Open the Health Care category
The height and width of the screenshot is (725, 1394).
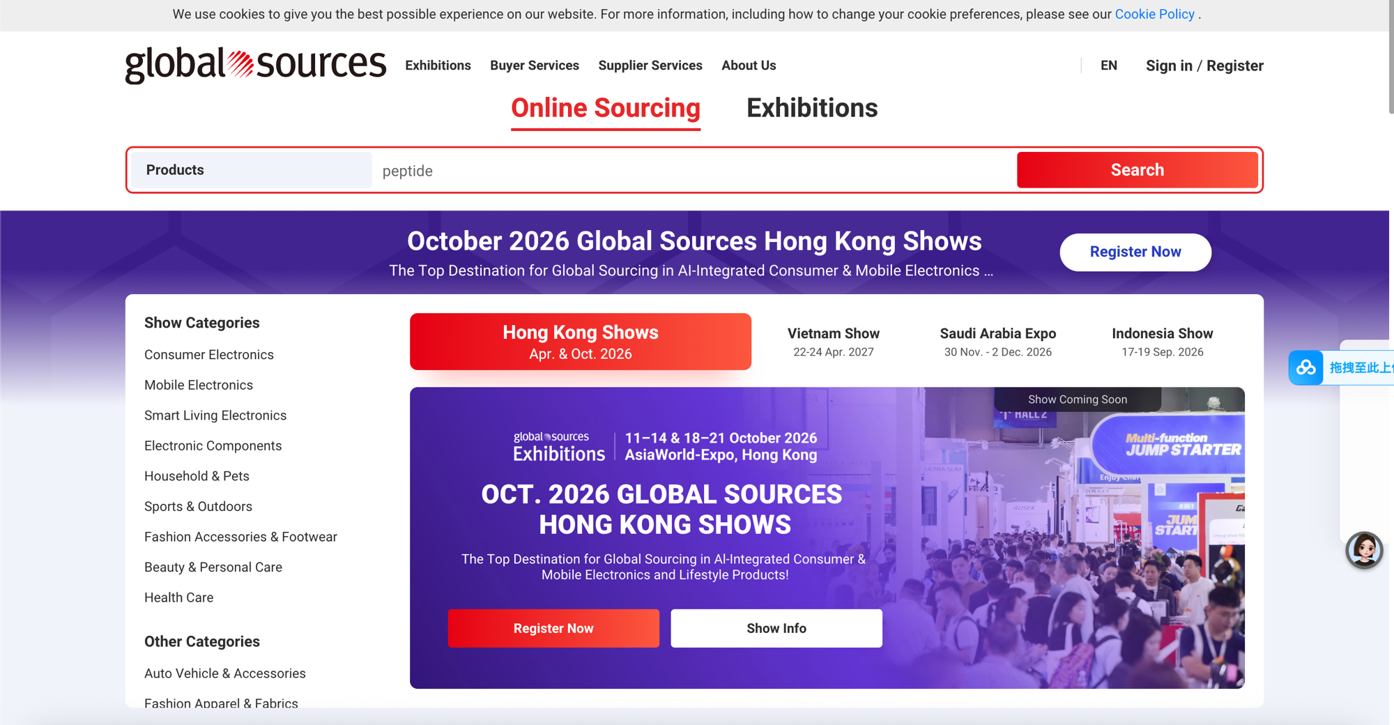[x=179, y=597]
